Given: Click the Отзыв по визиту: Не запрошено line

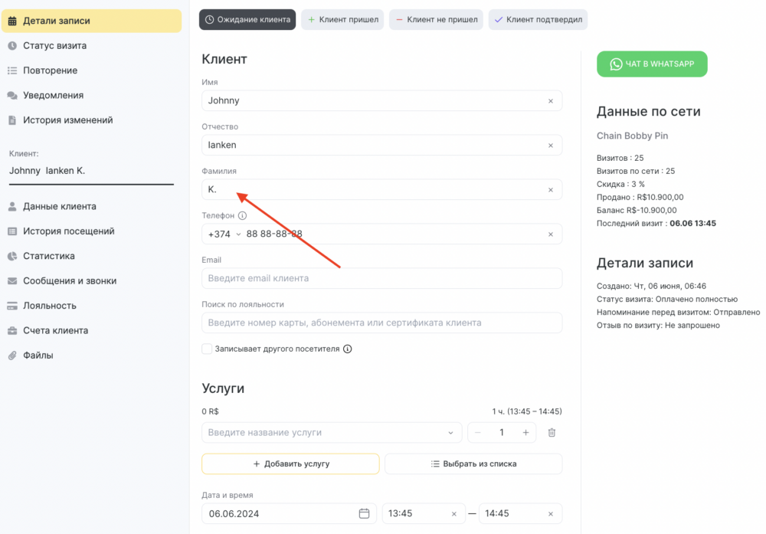Looking at the screenshot, I should (x=658, y=326).
